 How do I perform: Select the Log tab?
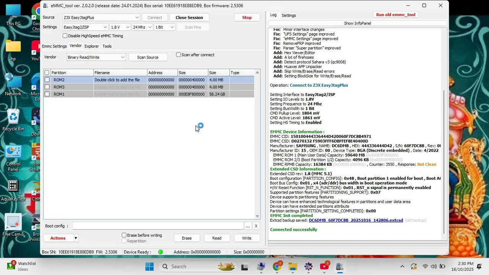[x=274, y=15]
